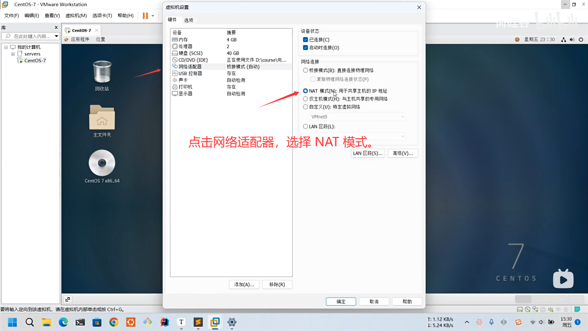Open the home folder desktop icon
This screenshot has width=588, height=331.
[102, 118]
